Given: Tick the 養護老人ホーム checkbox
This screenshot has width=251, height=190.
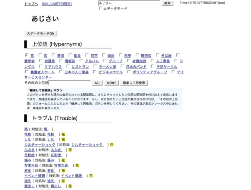Looking at the screenshot, I should click(27, 72).
